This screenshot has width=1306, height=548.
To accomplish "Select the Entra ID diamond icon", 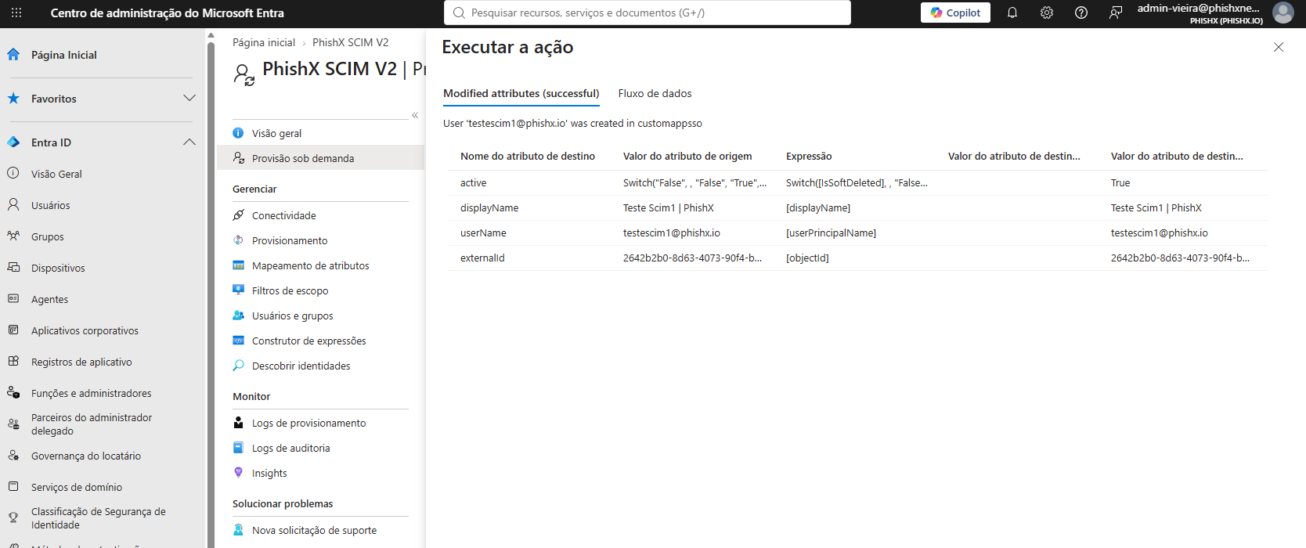I will [x=13, y=142].
